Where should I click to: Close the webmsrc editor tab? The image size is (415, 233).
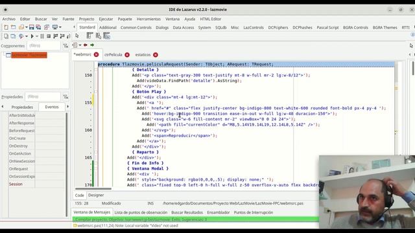pos(97,54)
